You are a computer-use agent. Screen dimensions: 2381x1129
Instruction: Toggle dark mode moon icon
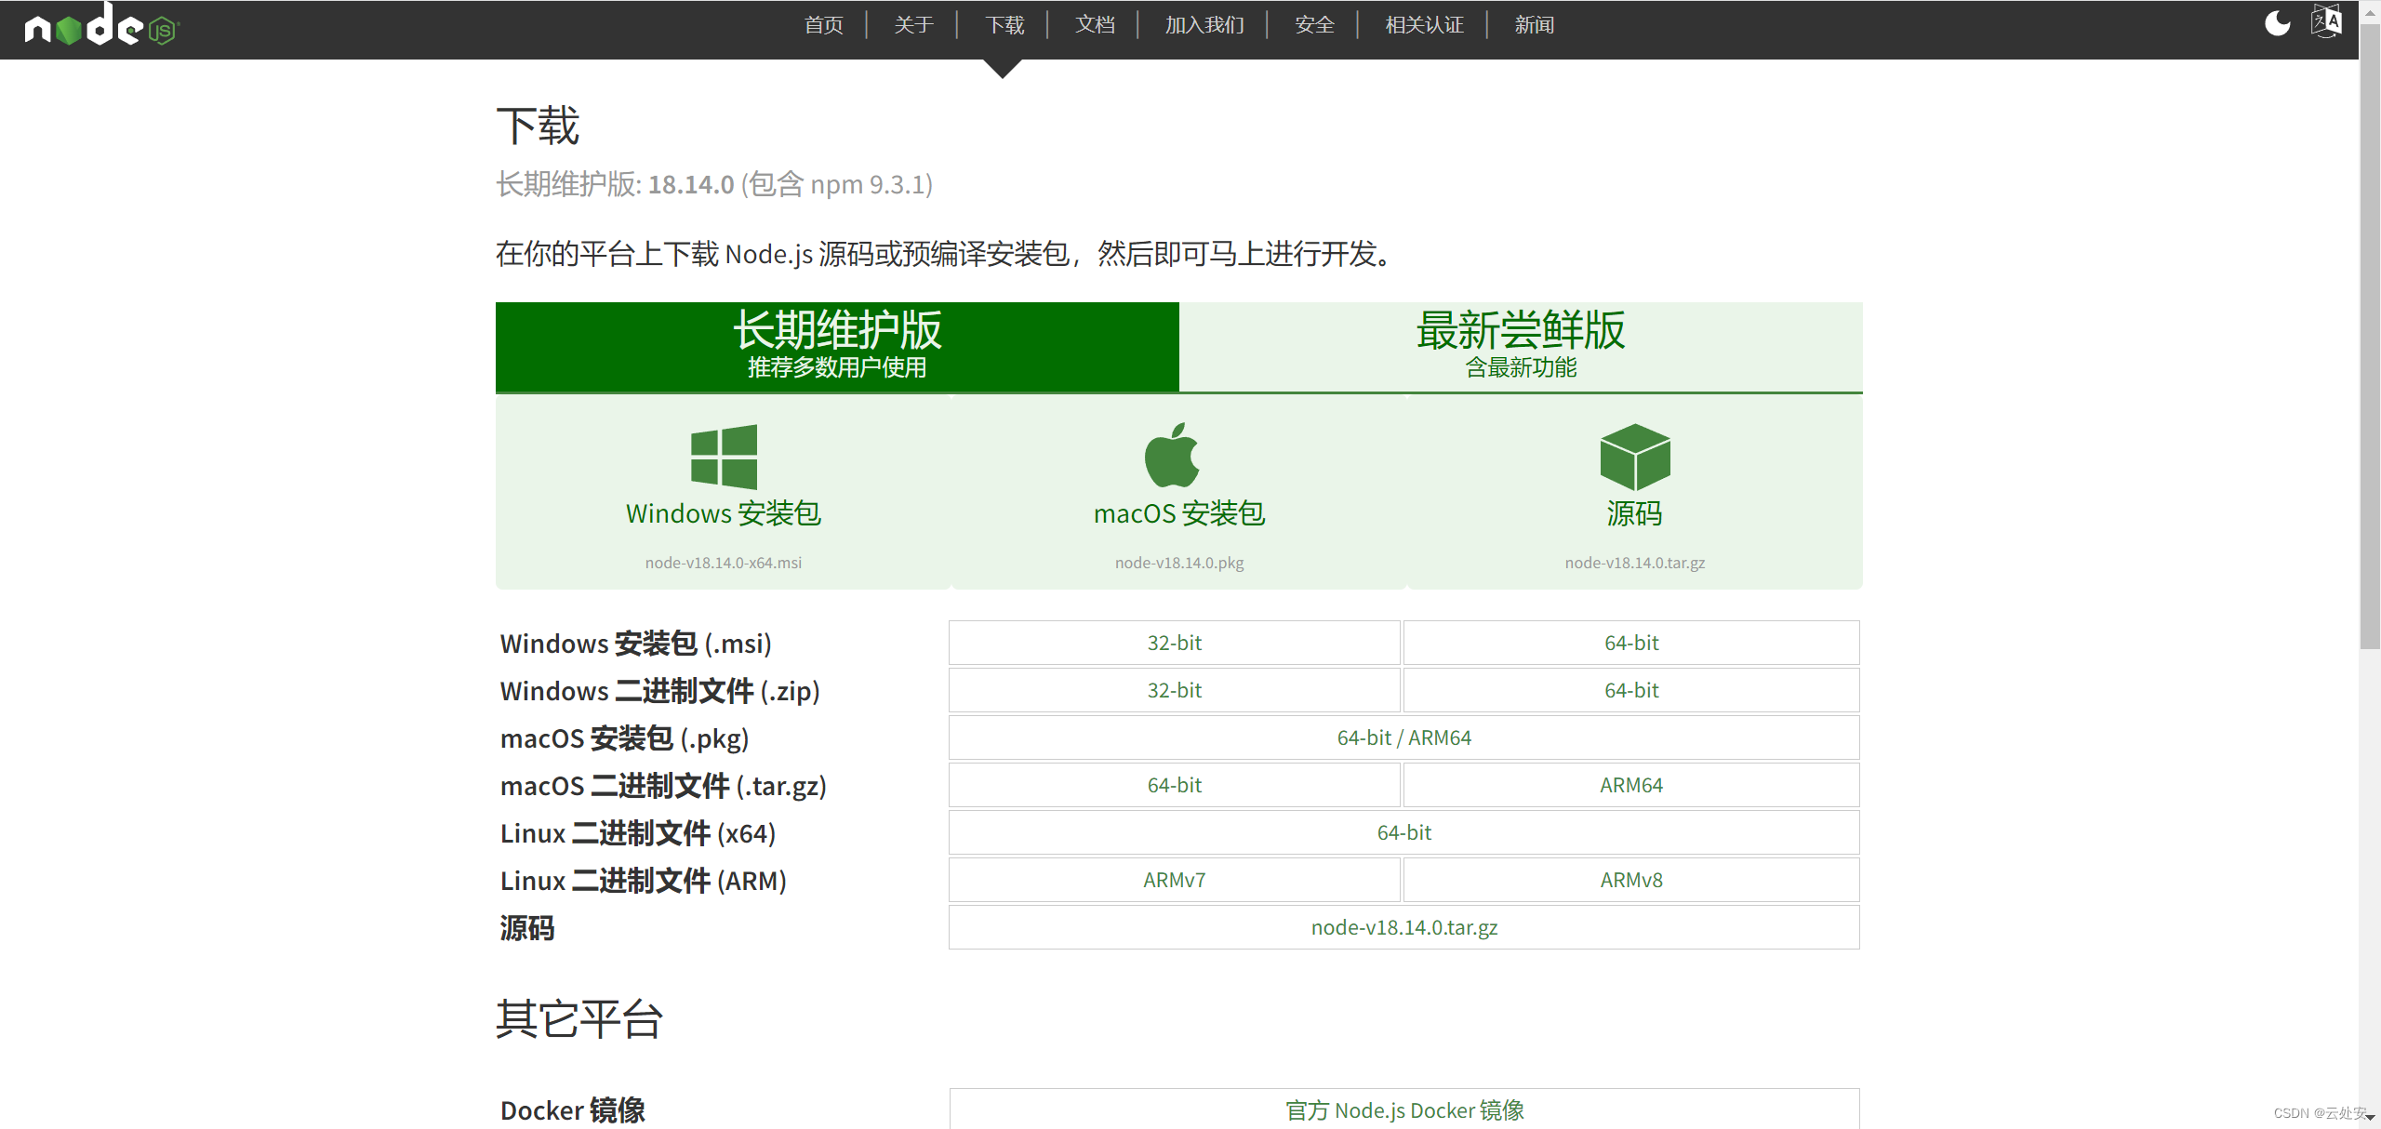pos(2277,23)
